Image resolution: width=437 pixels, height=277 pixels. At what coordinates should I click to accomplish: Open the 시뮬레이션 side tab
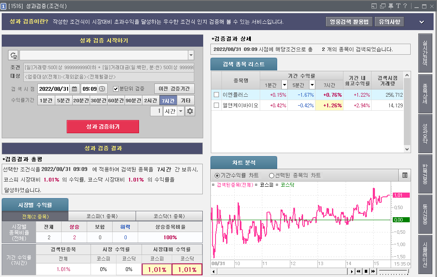pos(425,255)
